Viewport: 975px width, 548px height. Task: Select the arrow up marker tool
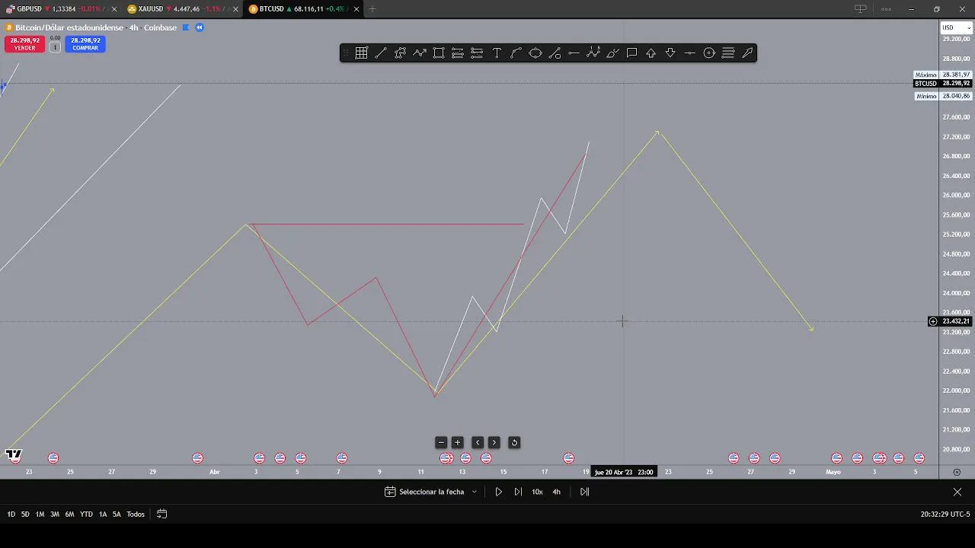coord(651,53)
